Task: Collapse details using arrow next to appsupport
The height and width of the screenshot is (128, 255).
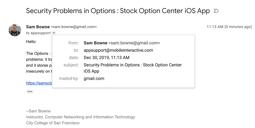Action: coord(54,33)
